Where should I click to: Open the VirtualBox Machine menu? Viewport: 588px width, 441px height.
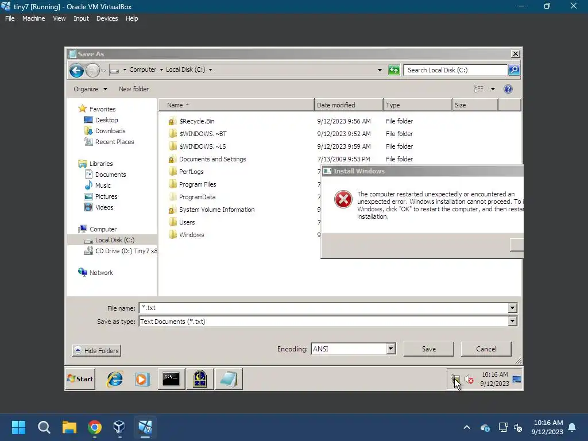pyautogui.click(x=33, y=18)
